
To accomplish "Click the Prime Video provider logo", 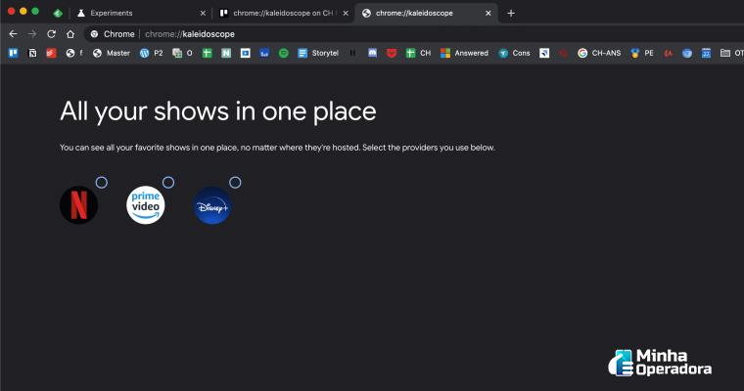I will [146, 205].
